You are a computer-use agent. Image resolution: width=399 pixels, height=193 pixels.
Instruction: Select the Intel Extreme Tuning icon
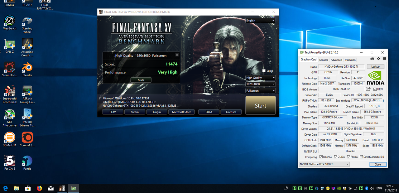point(27,118)
